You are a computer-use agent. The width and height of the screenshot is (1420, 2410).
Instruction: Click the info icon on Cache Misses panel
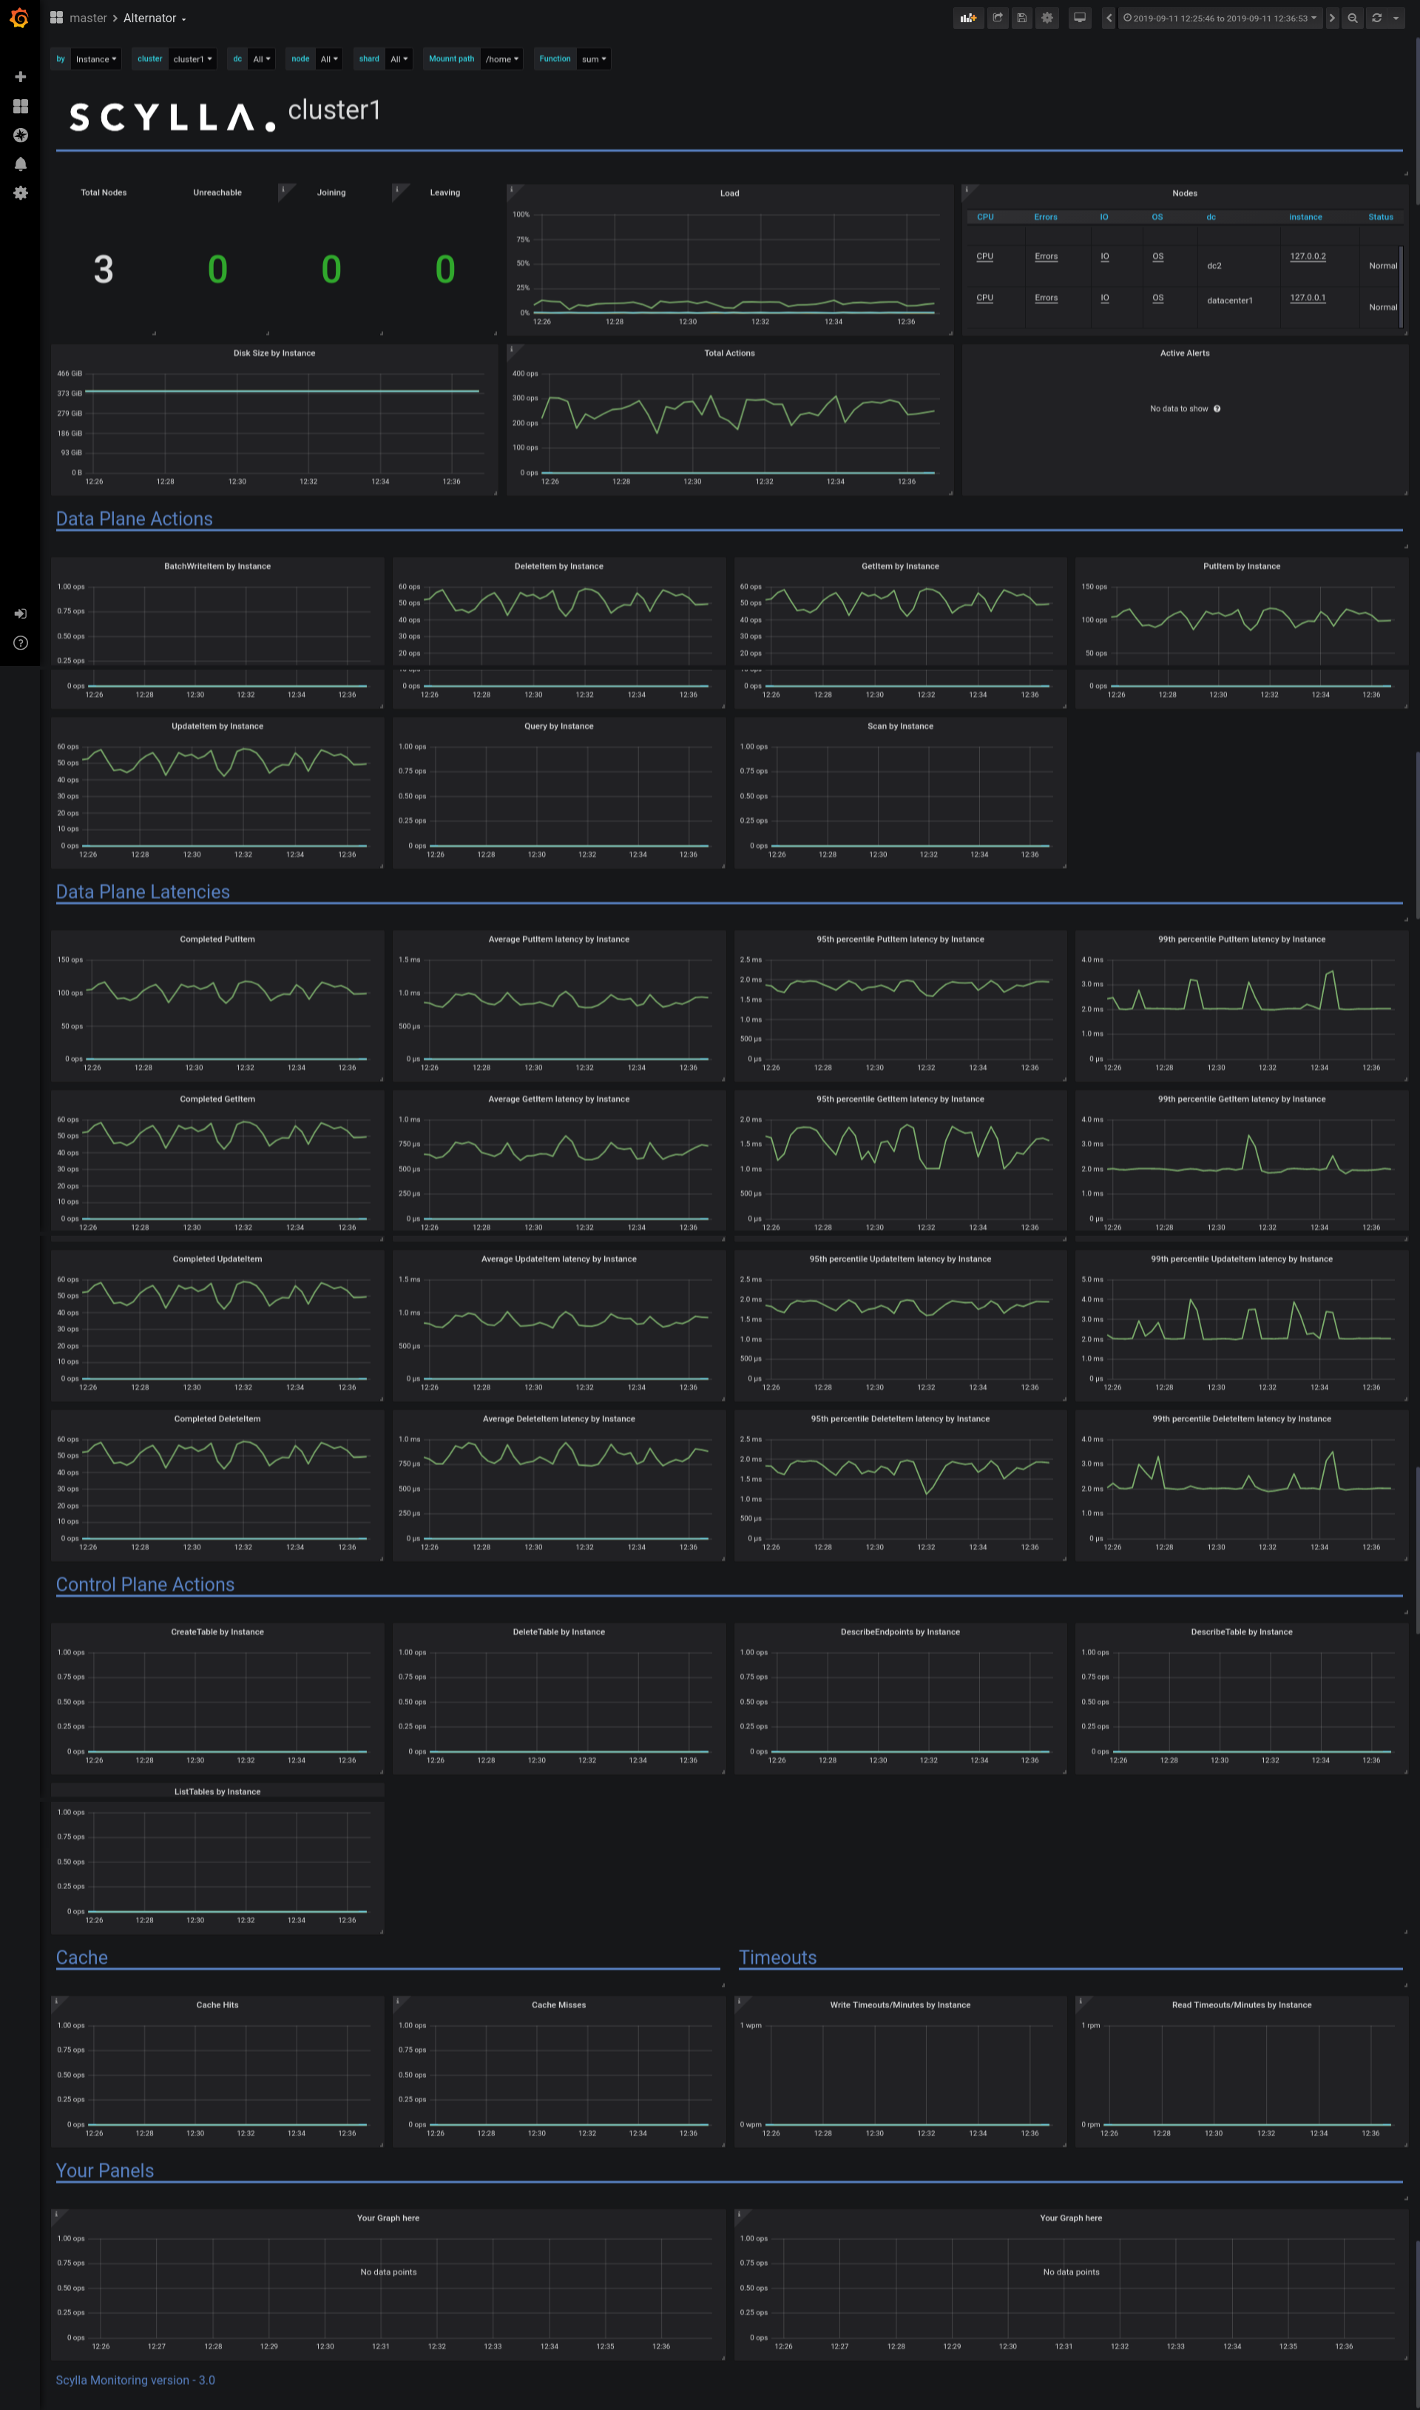coord(397,2000)
